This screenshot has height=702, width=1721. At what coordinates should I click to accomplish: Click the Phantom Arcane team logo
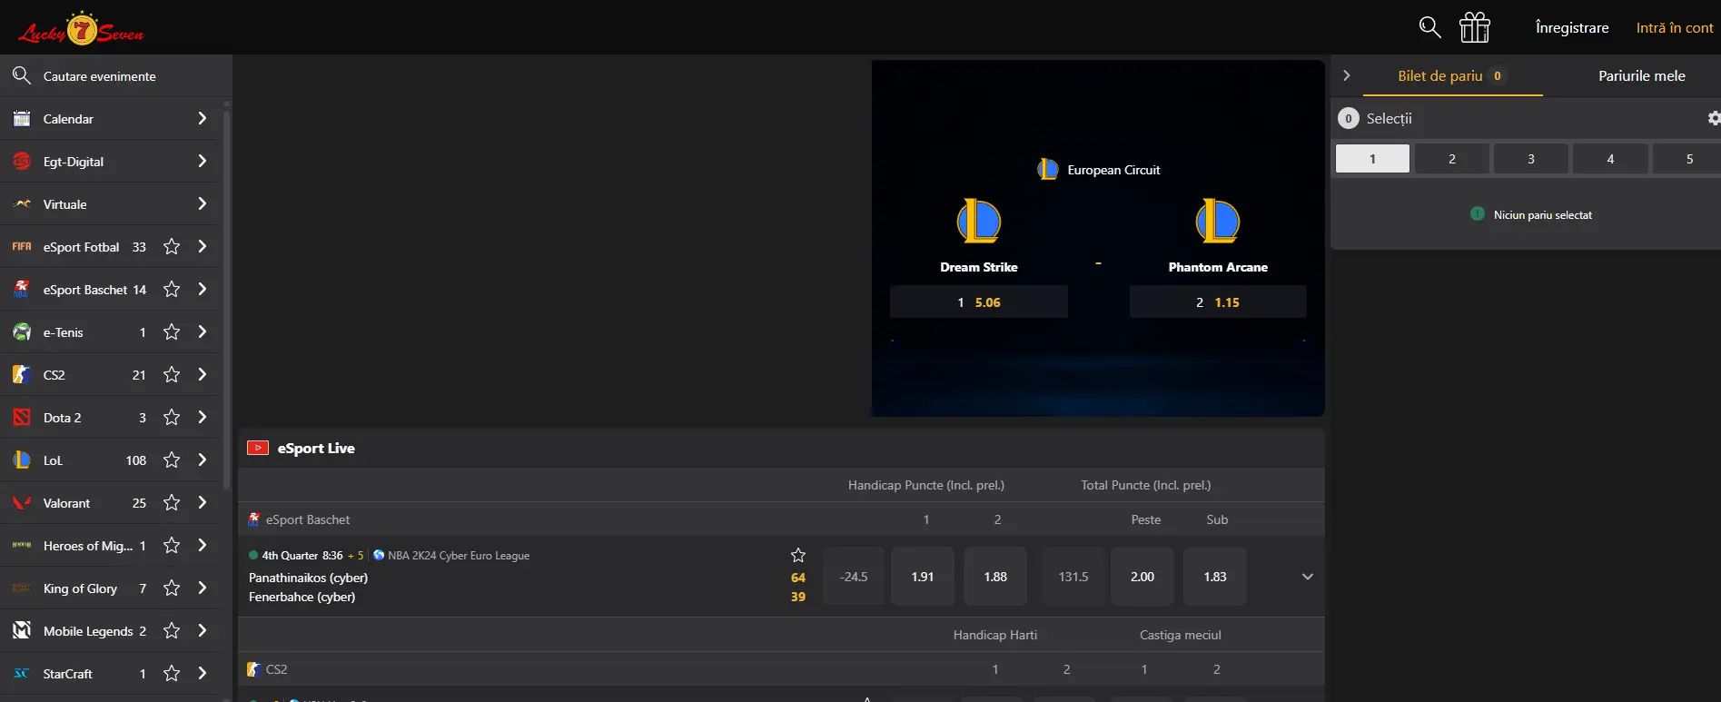[x=1218, y=221]
